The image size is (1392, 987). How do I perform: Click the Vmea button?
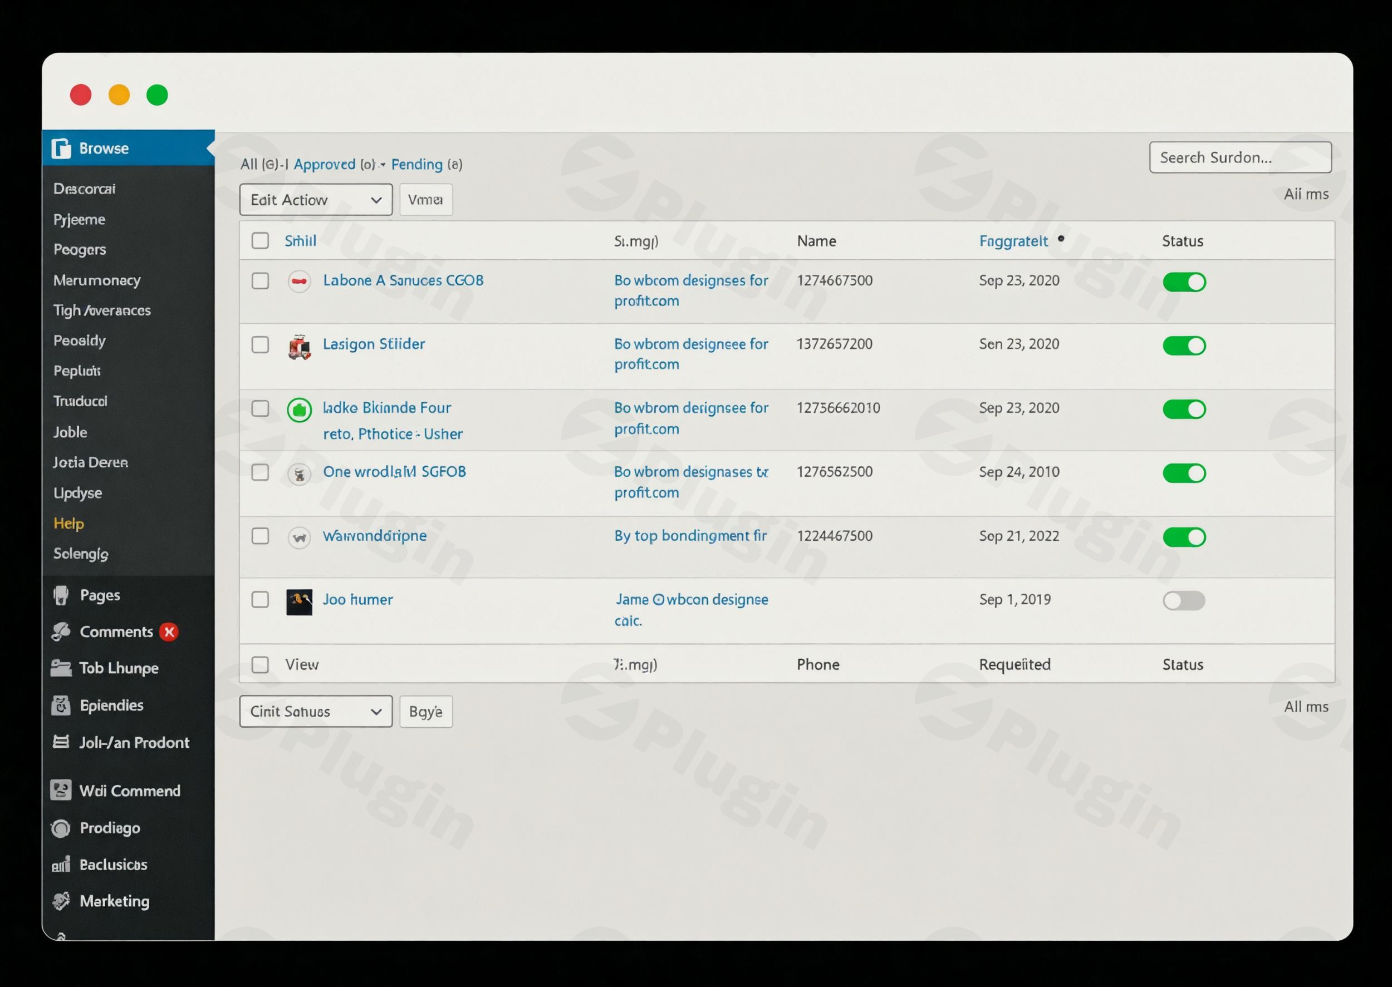(x=426, y=199)
